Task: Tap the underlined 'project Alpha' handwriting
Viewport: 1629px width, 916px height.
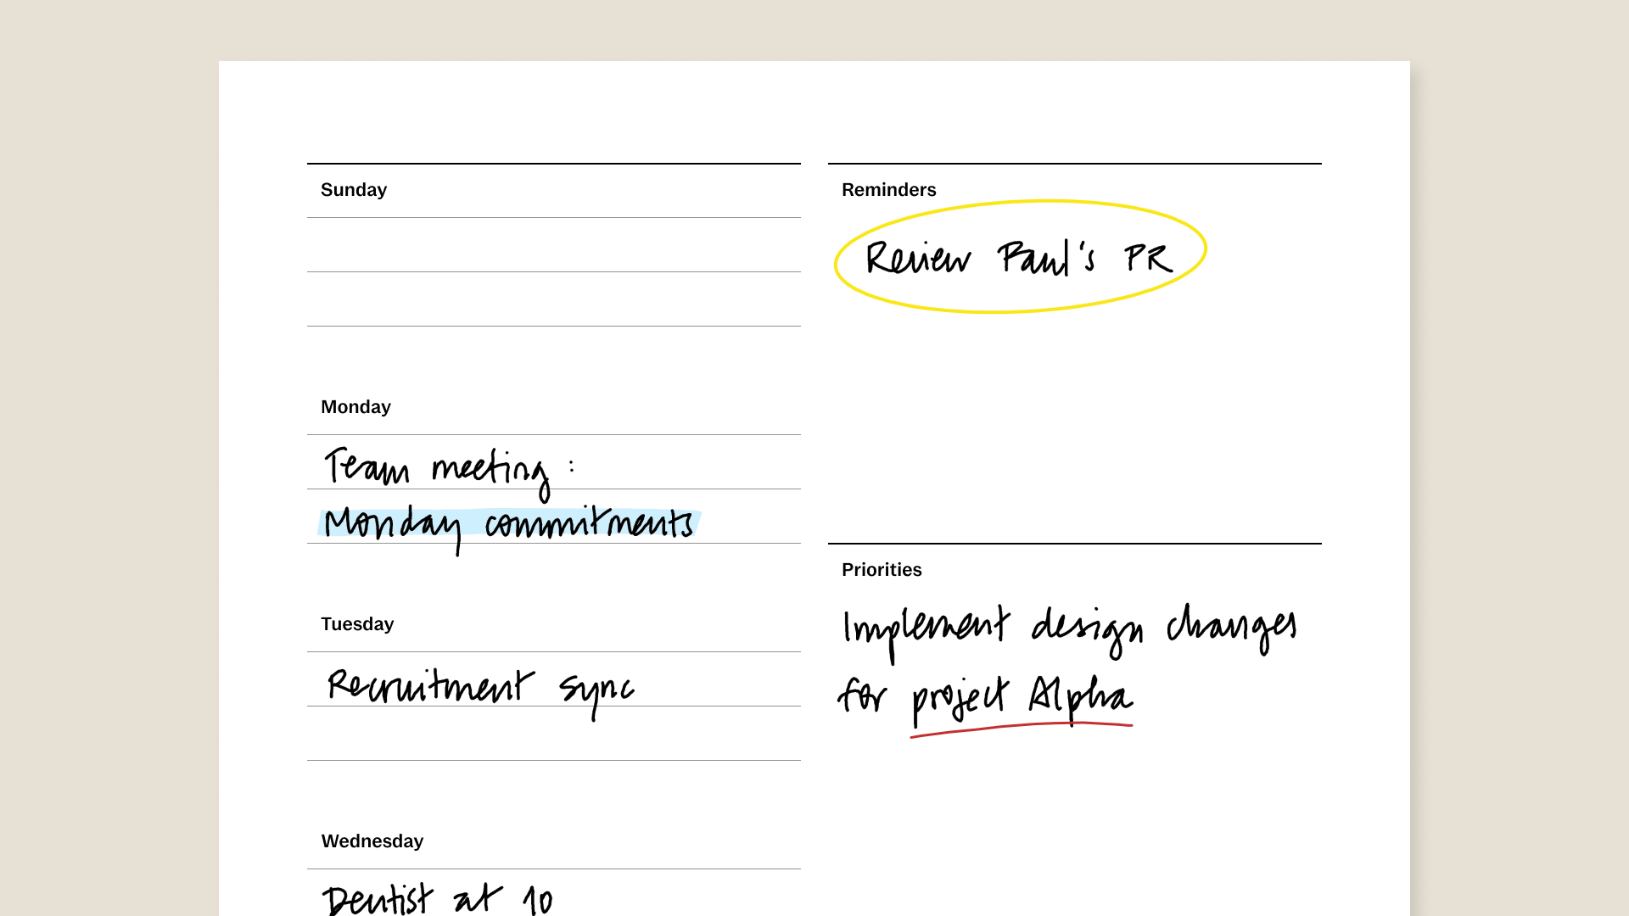Action: click(x=1022, y=701)
